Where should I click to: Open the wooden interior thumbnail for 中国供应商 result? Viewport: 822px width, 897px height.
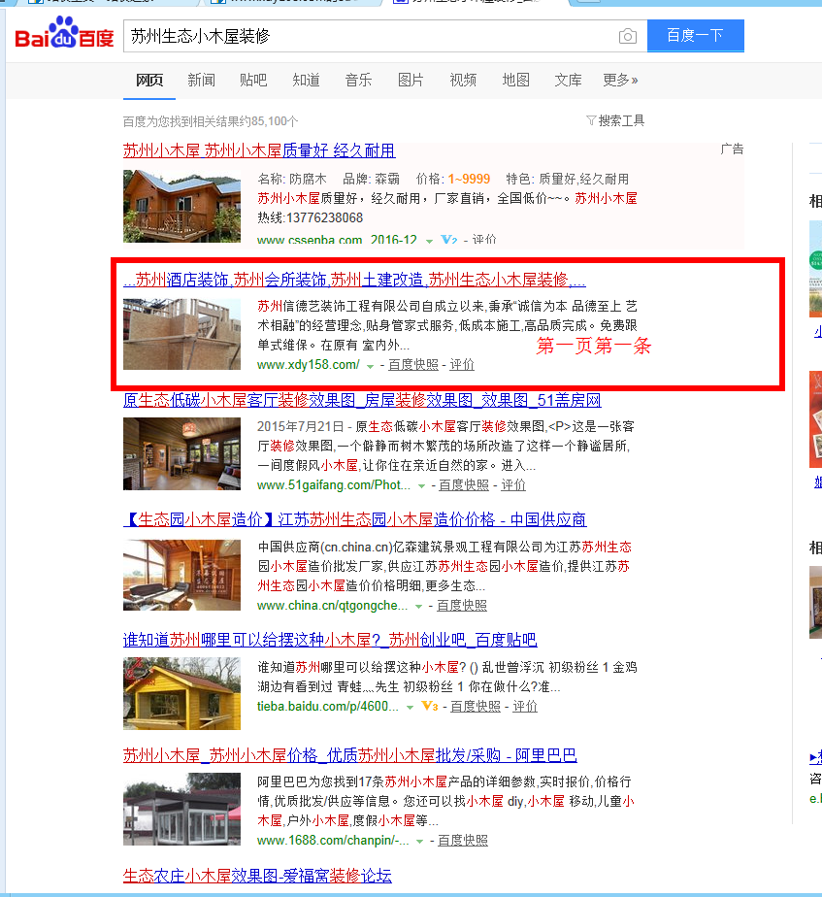pyautogui.click(x=181, y=575)
